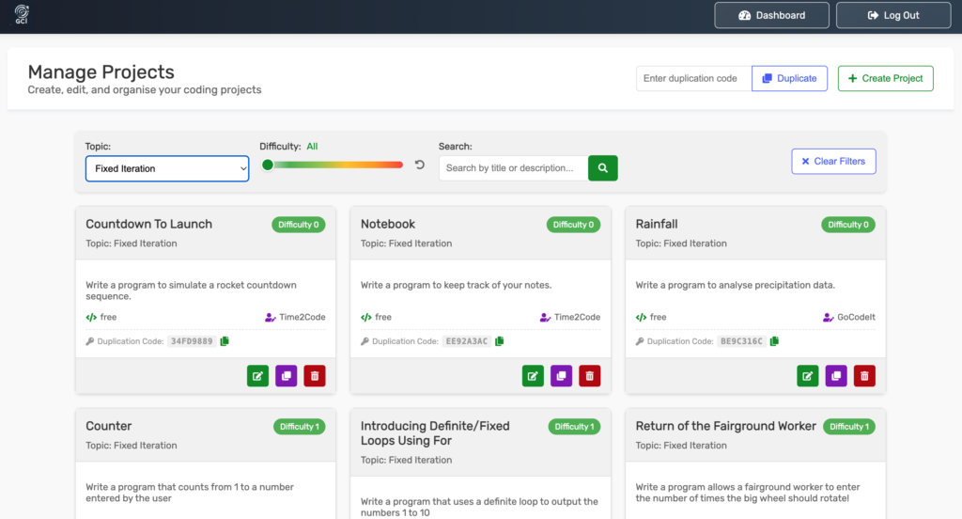962x519 pixels.
Task: Go to the Dashboard
Action: pyautogui.click(x=771, y=15)
